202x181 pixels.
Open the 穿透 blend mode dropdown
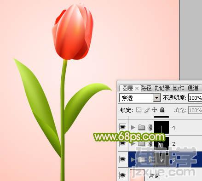click(140, 98)
